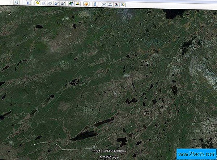Viewport: 217px width, 160px height.
Task: Click the 'Image © 2013 DigitalGlobe' attribution
Action: (109, 151)
